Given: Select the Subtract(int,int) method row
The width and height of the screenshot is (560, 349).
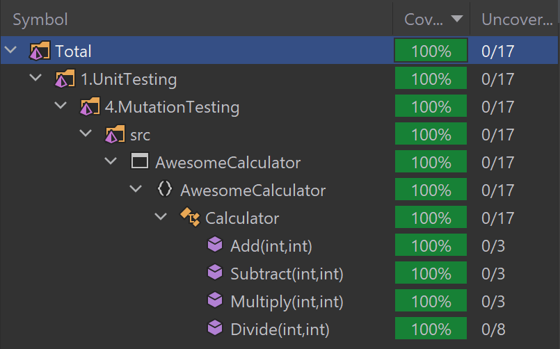Looking at the screenshot, I should point(287,273).
